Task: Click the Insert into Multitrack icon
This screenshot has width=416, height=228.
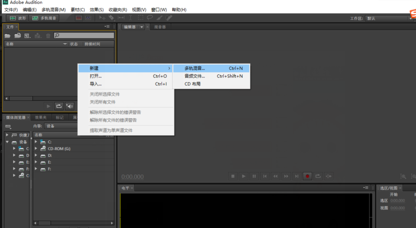Action: pos(38,36)
